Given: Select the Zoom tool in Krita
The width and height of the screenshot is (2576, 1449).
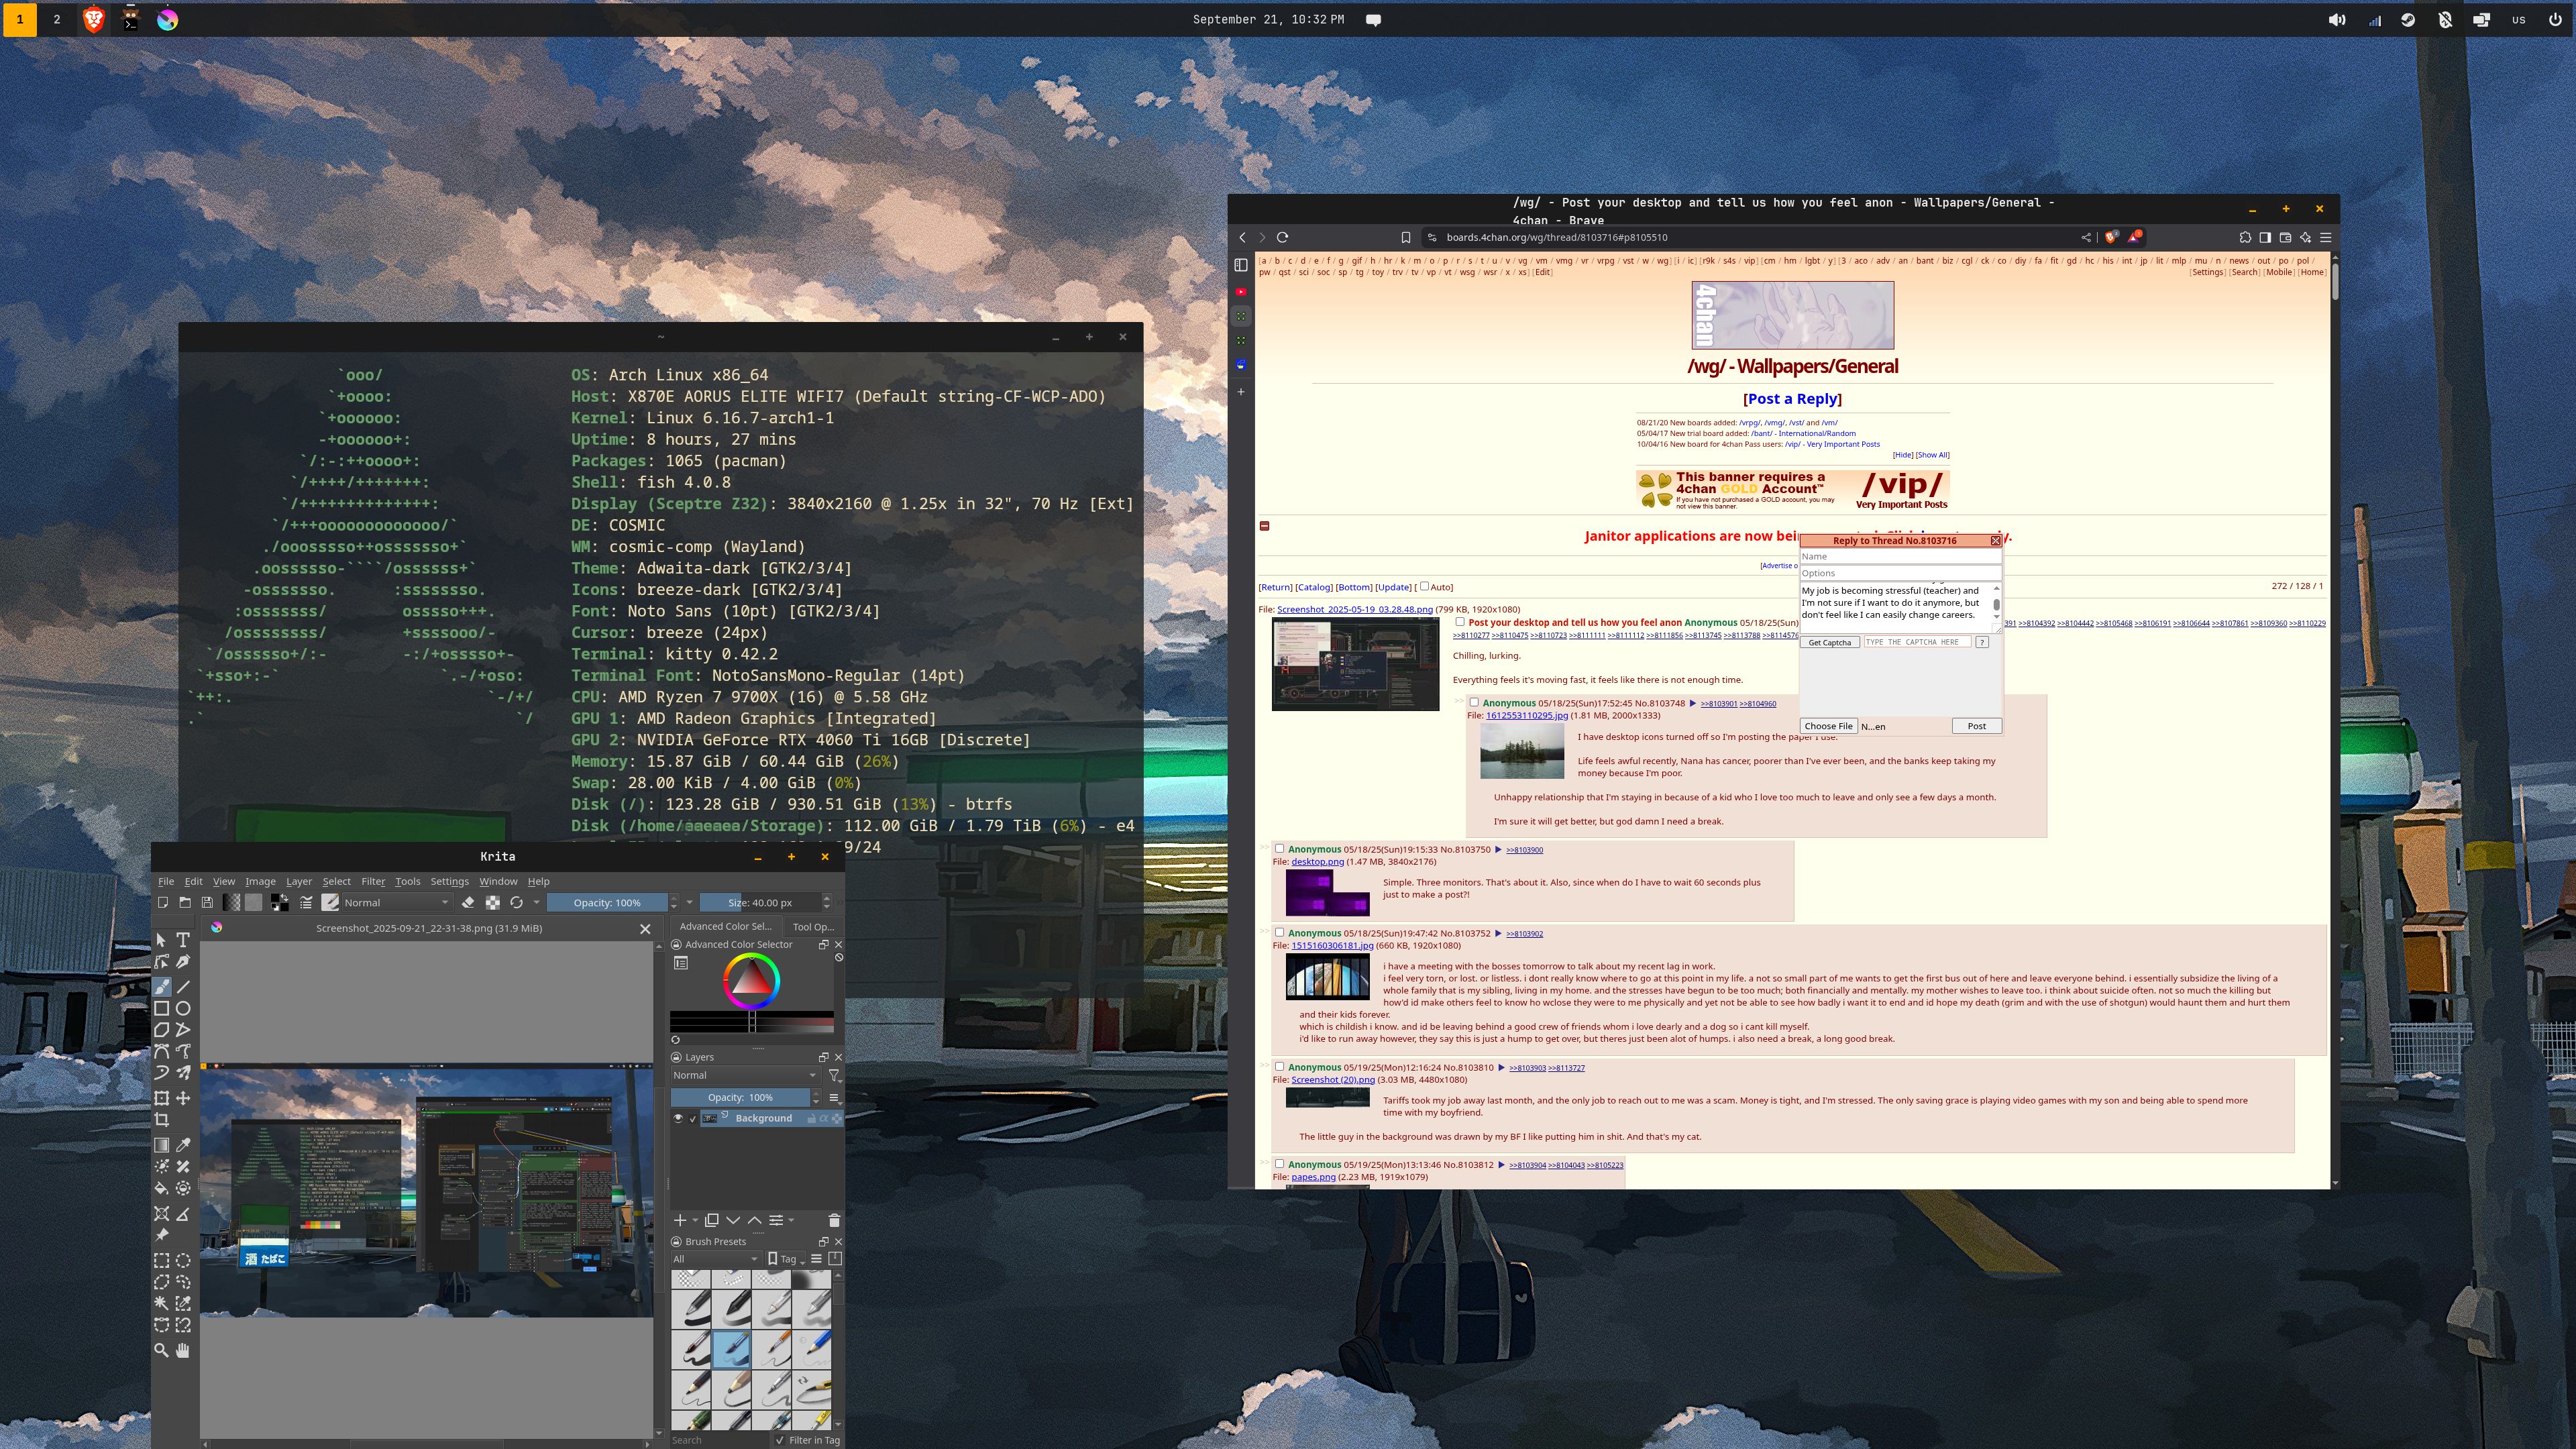Looking at the screenshot, I should click(x=161, y=1350).
